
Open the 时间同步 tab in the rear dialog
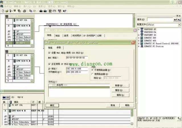click(77, 35)
